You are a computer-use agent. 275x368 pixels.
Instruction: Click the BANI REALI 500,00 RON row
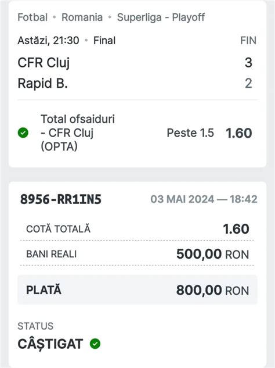pyautogui.click(x=137, y=254)
